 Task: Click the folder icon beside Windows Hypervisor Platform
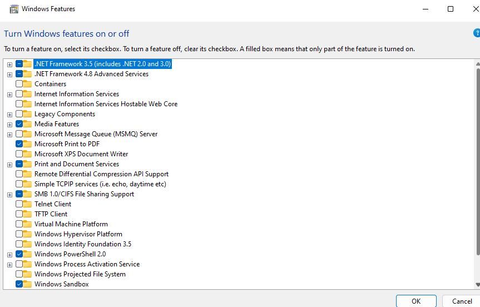coord(27,234)
